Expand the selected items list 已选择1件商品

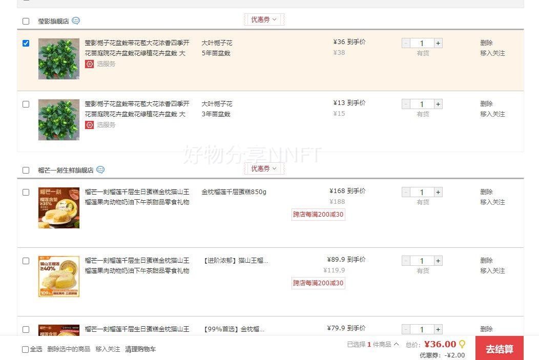point(373,345)
